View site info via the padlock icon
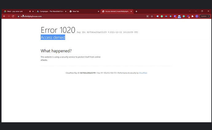 pos(18,16)
